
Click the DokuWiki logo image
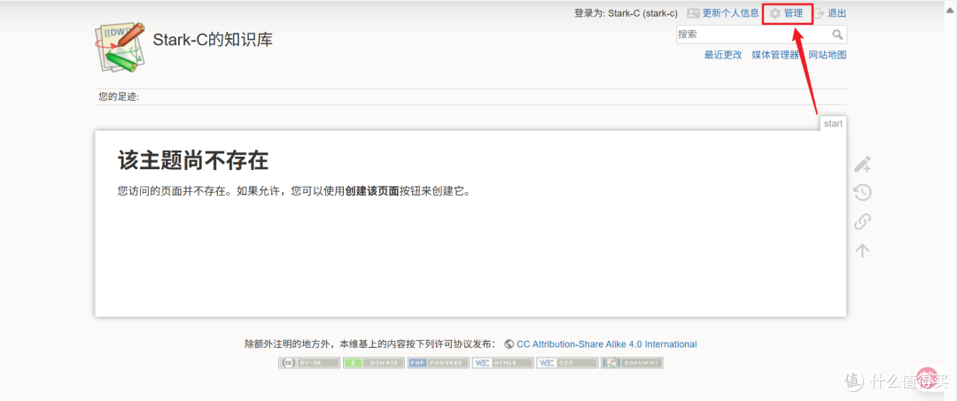click(120, 48)
